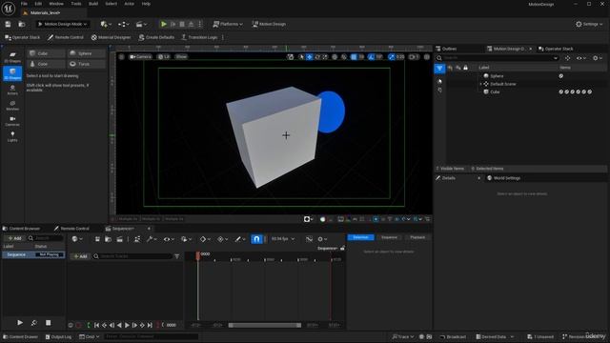Open the Sequencer wrench actions dropdown
610x343 pixels.
[152, 239]
